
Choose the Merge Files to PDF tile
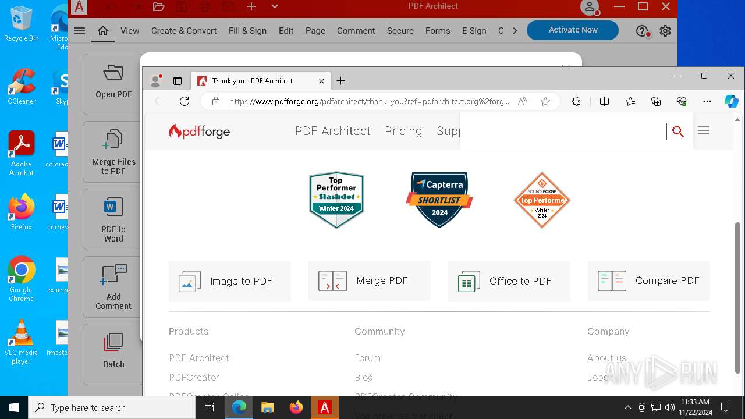pos(113,152)
